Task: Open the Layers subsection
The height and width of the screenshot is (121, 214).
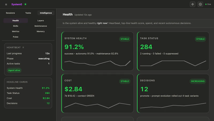Action: (x=41, y=21)
